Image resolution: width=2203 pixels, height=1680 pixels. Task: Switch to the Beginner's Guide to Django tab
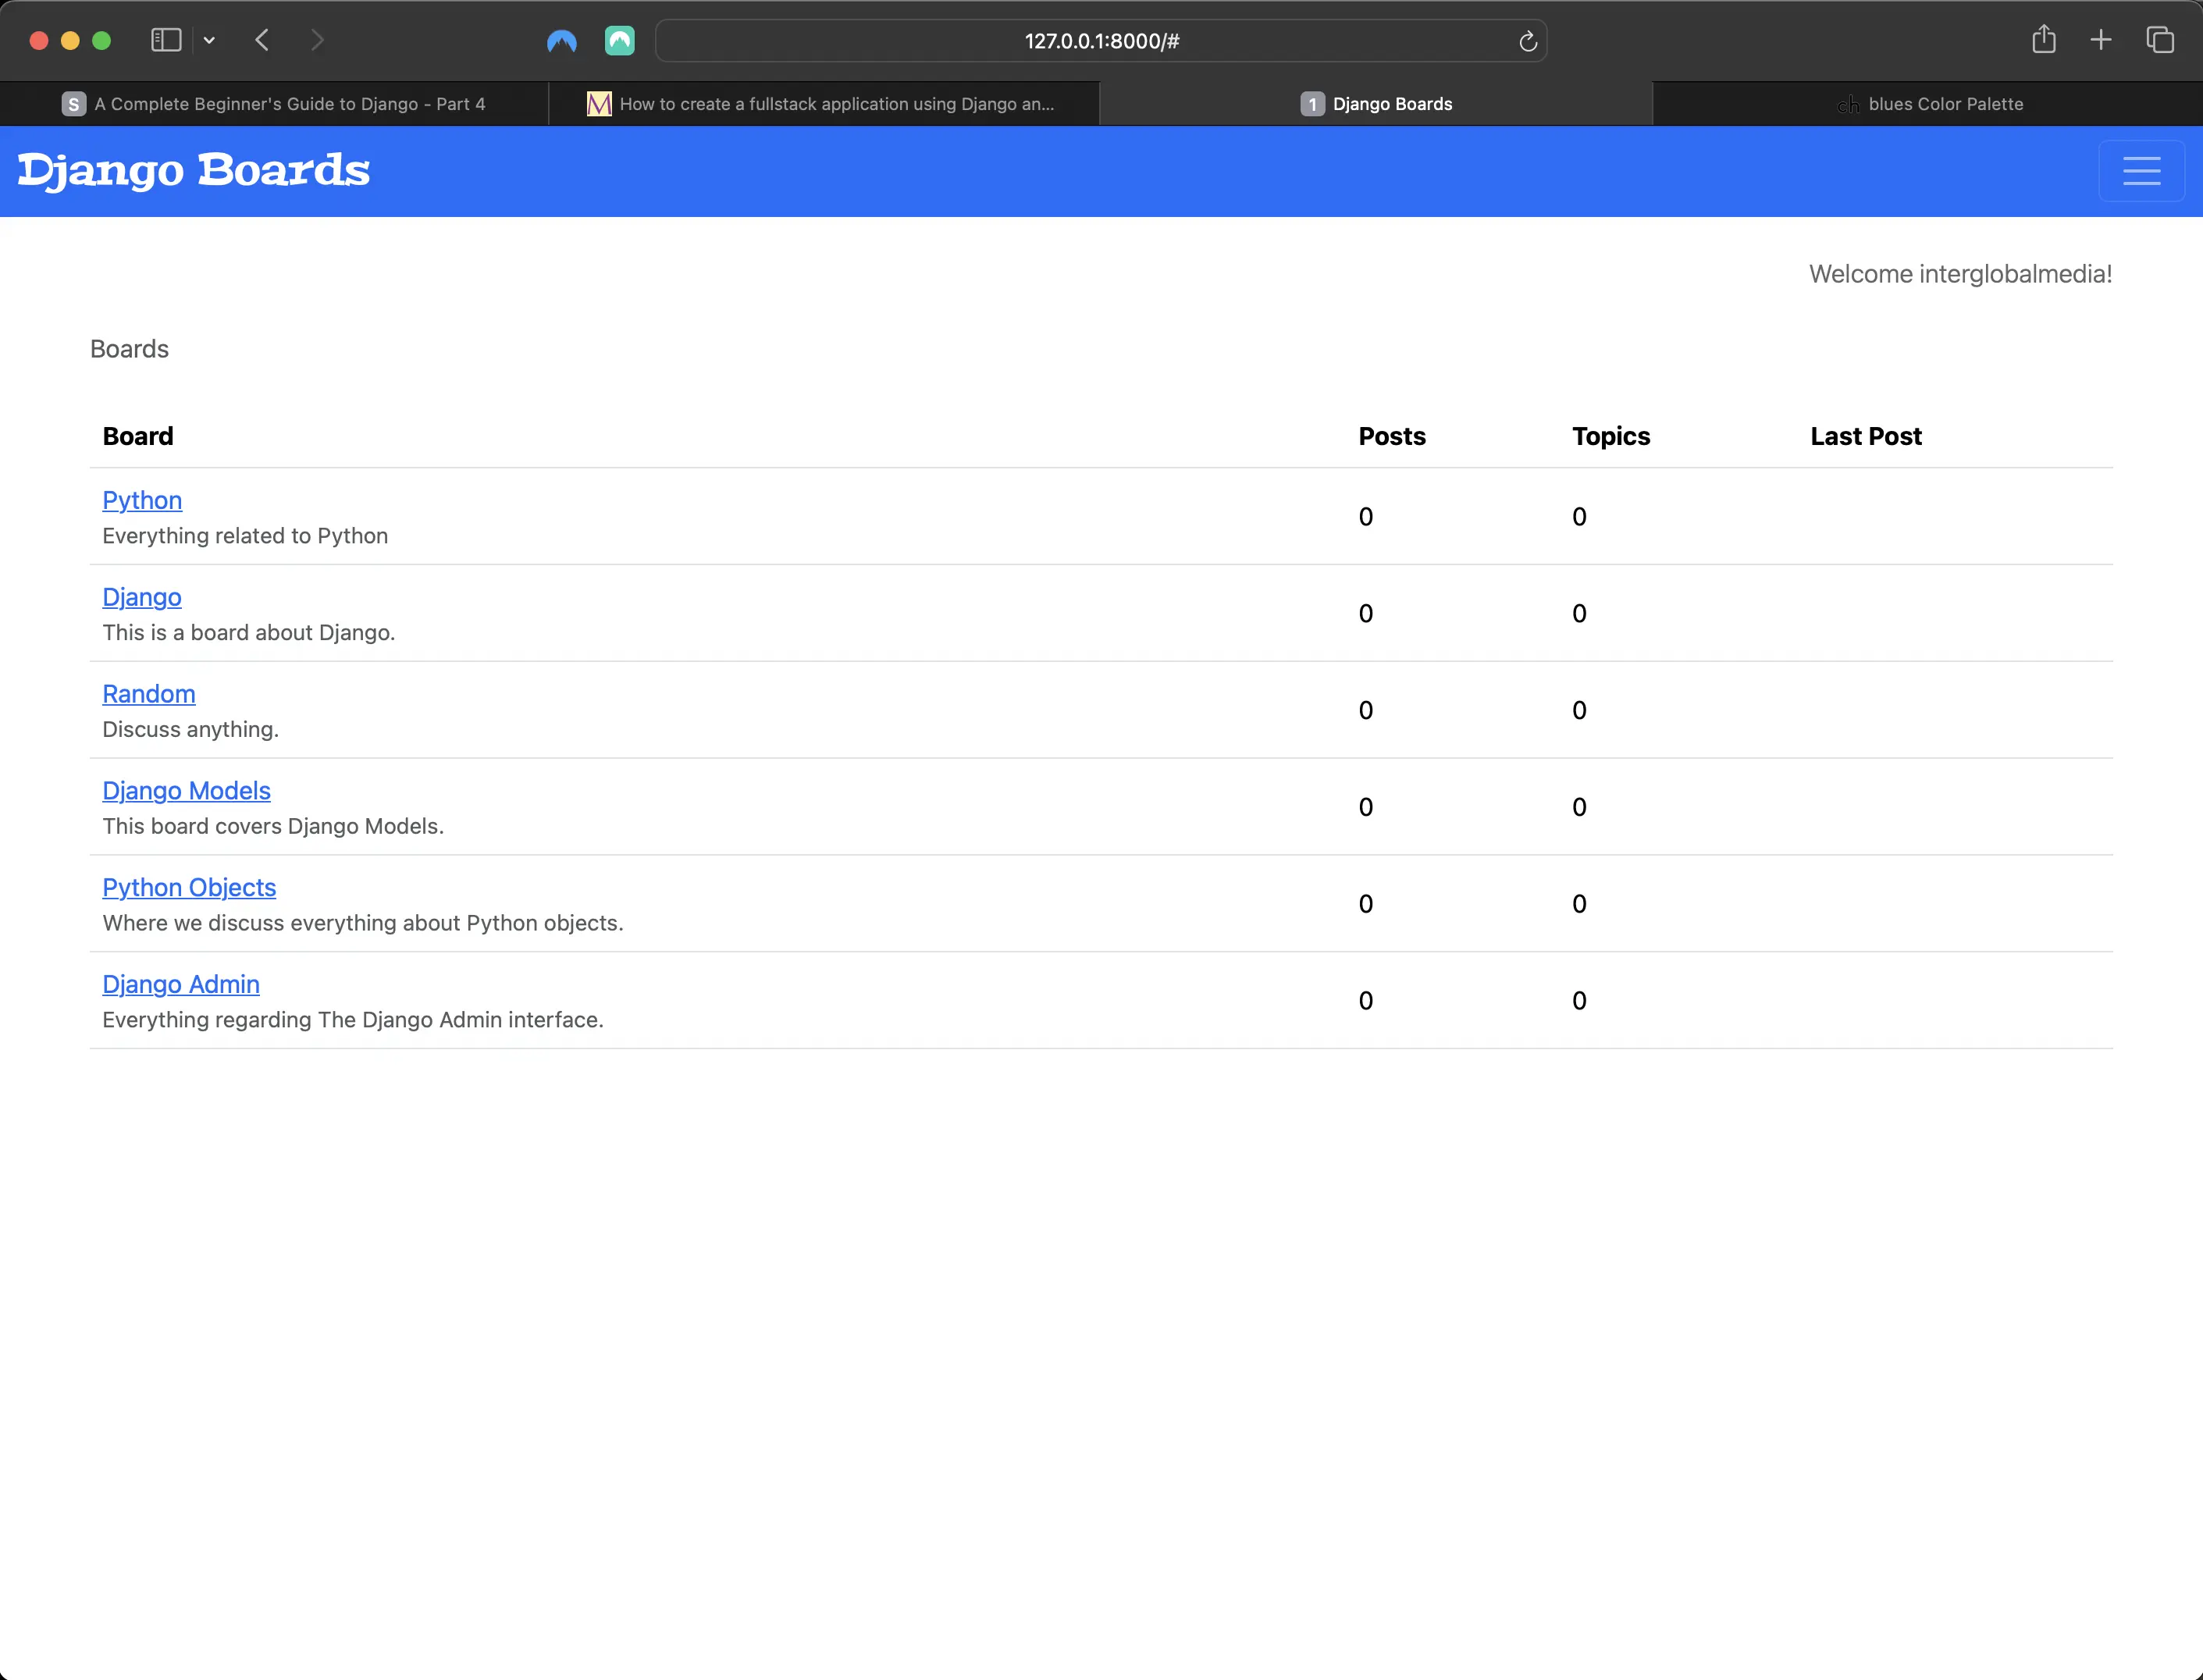[x=274, y=104]
